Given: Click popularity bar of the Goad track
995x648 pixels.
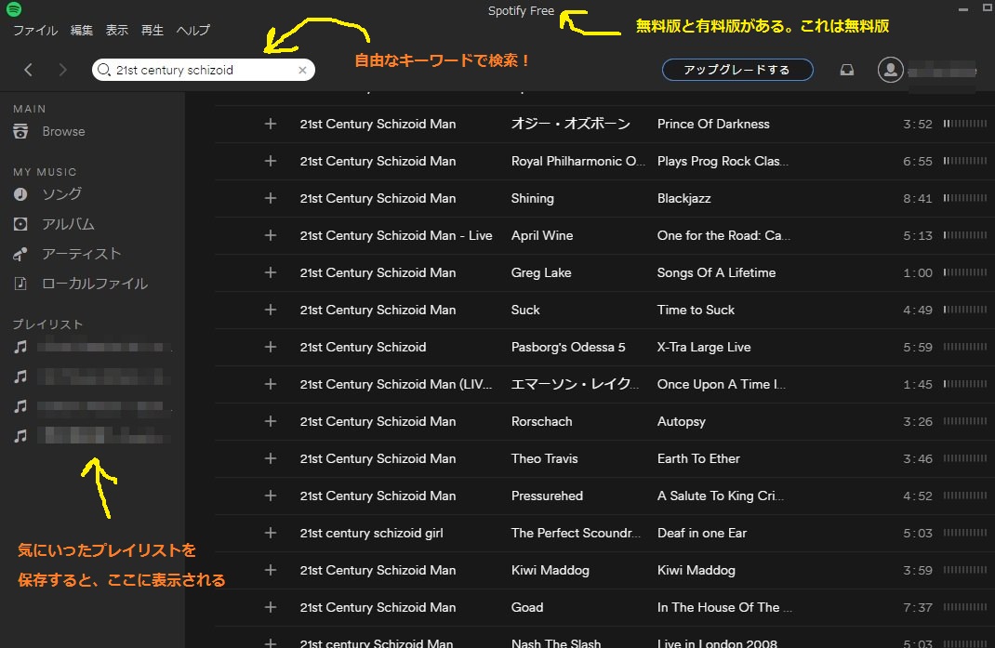Looking at the screenshot, I should coord(964,607).
